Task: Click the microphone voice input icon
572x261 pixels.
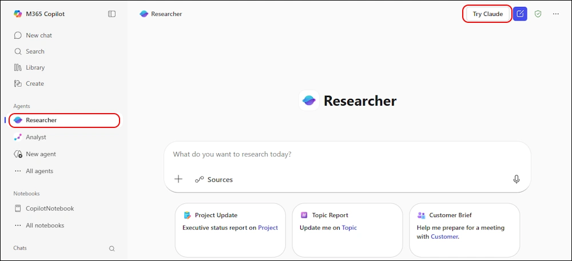Action: pyautogui.click(x=517, y=179)
